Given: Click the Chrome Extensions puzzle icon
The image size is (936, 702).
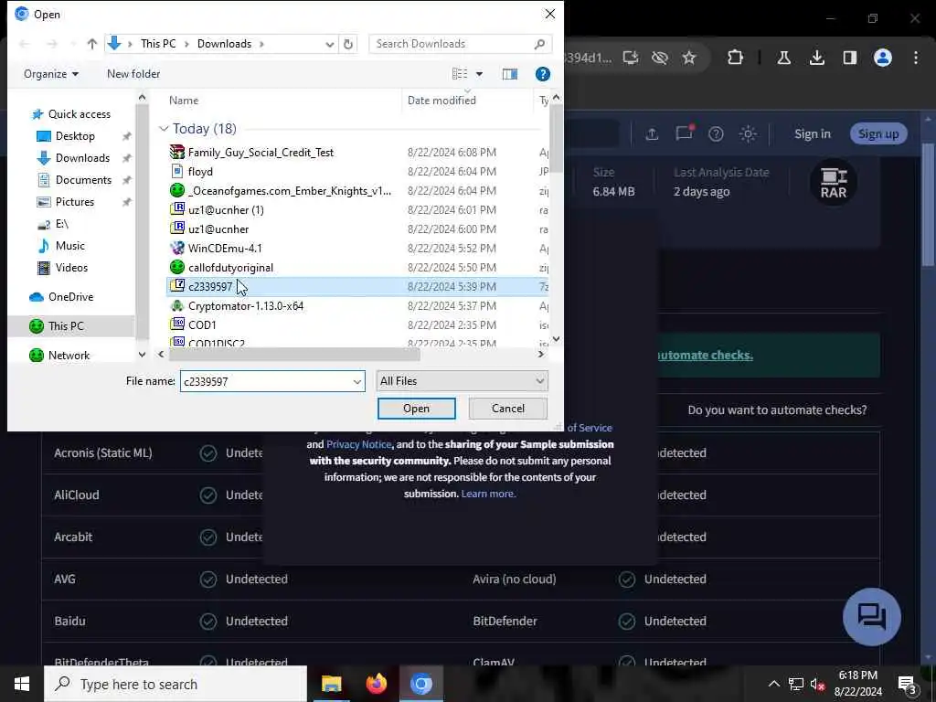Looking at the screenshot, I should click(736, 58).
